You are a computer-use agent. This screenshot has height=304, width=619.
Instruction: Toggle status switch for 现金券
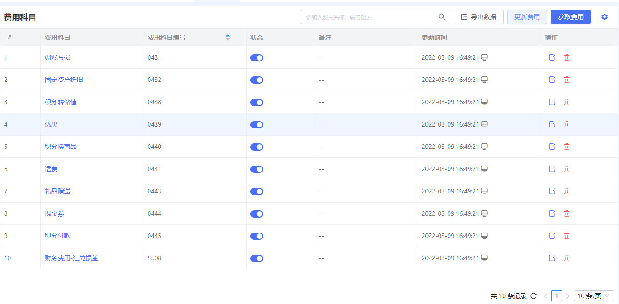point(257,214)
